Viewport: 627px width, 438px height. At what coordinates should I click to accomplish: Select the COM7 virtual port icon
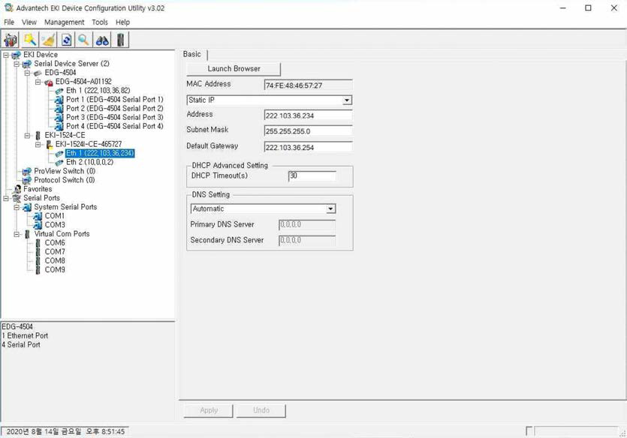coord(38,252)
